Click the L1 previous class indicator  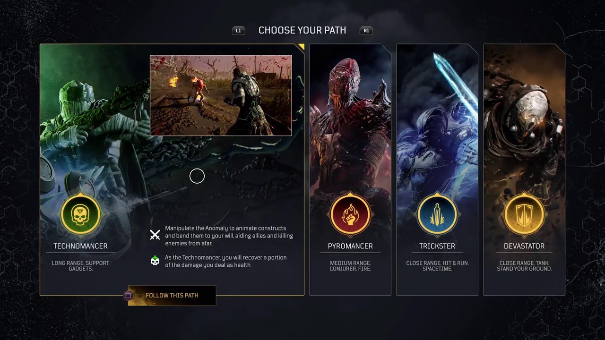pyautogui.click(x=238, y=31)
